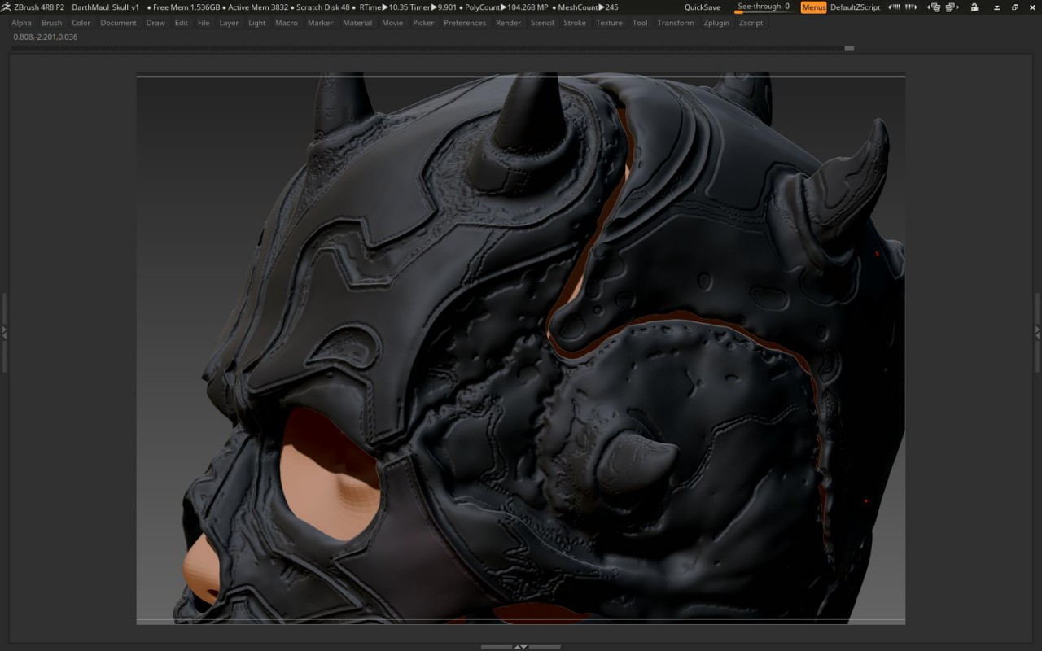Expand the left tray divider arrow
Viewport: 1042px width, 651px height.
click(x=3, y=332)
